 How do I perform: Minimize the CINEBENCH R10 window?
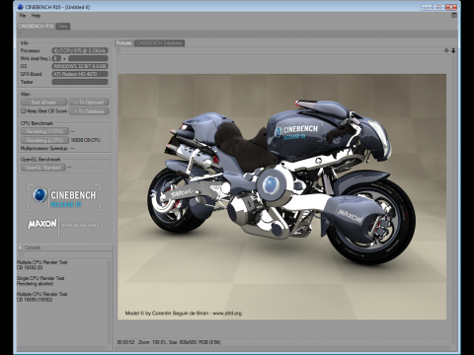(427, 7)
